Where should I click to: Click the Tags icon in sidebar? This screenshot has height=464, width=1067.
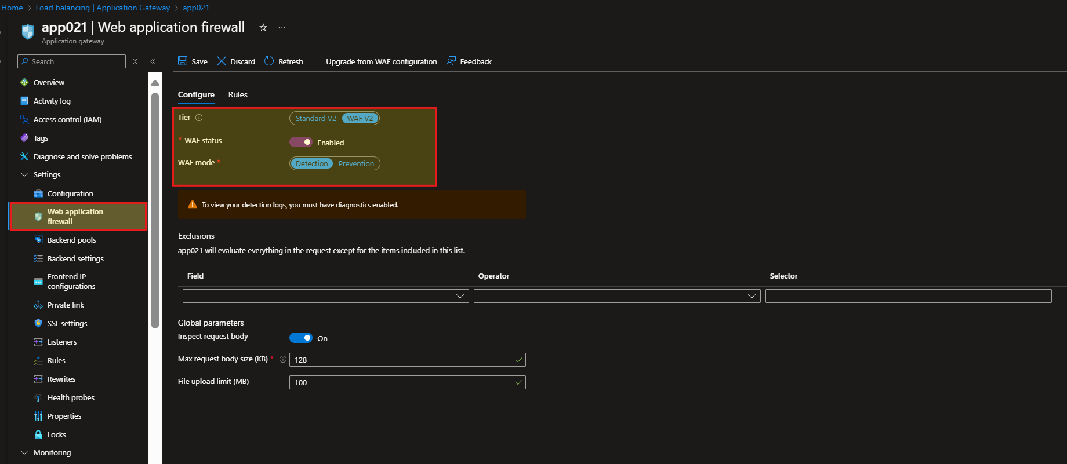click(24, 138)
